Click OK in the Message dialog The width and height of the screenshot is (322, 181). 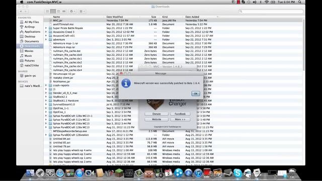196,94
